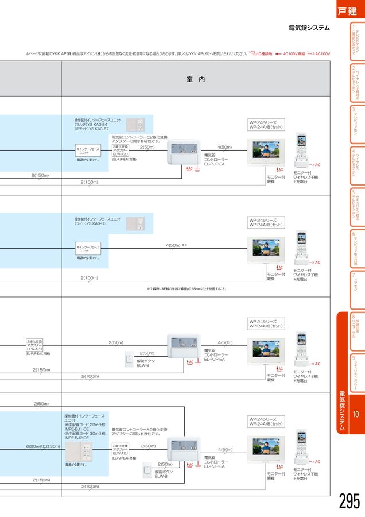This screenshot has height=517, width=365.
Task: Click page number 295
Action: point(350,501)
